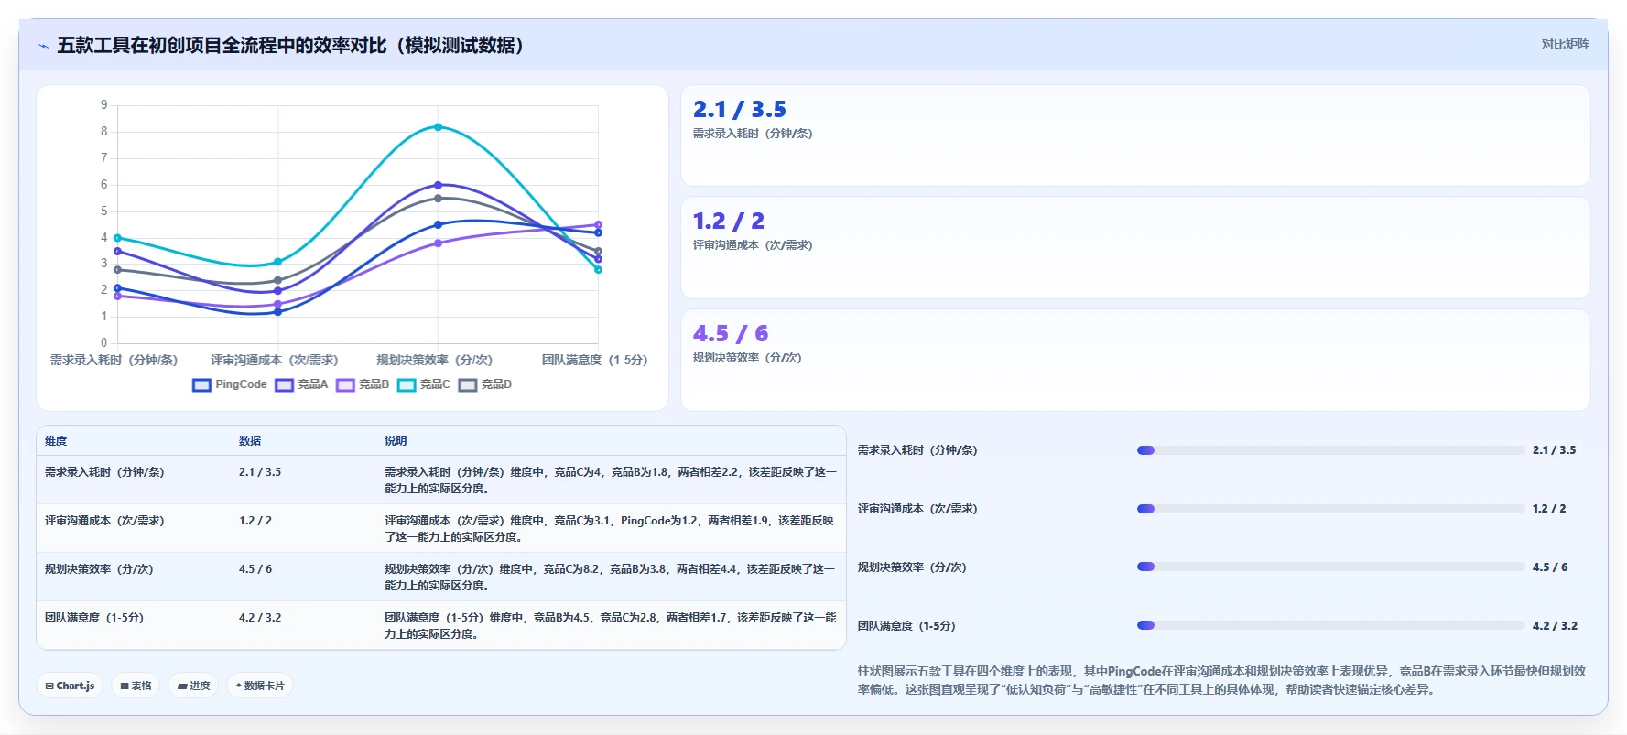Click the 团队满意度 progress bar
1627x735 pixels.
click(1330, 625)
